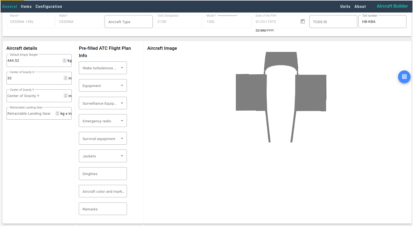Open the Units menu
413x227 pixels.
pyautogui.click(x=345, y=7)
